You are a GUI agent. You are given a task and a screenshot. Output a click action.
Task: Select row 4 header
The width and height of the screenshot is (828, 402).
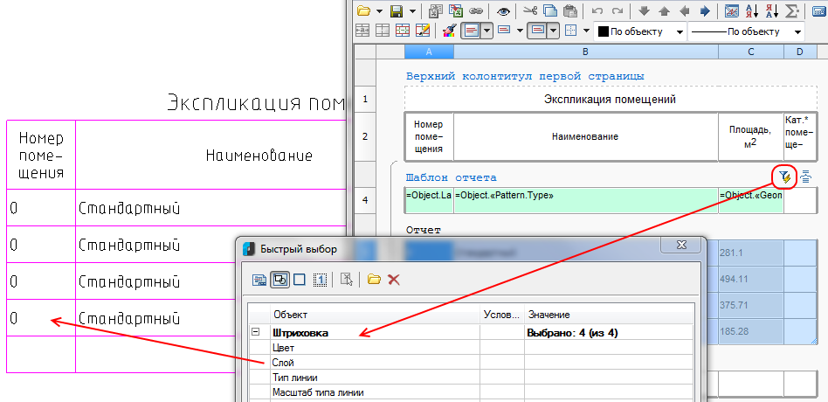click(365, 200)
